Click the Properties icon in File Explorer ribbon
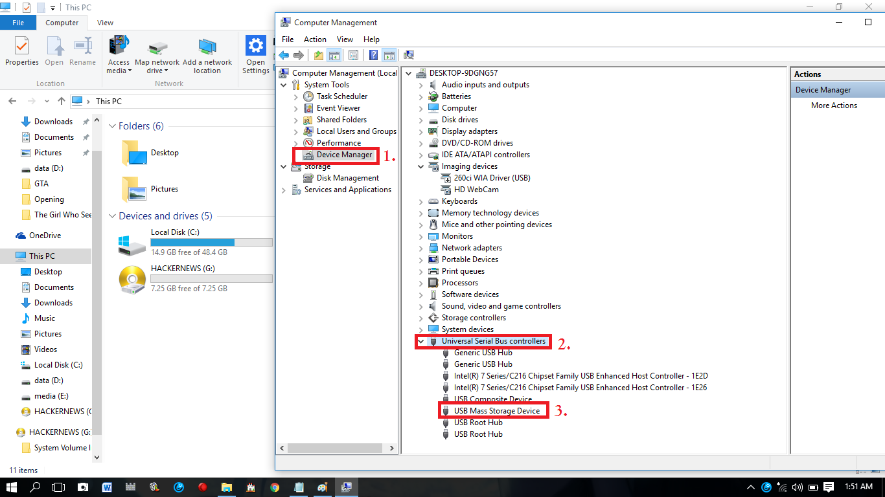Image resolution: width=885 pixels, height=497 pixels. [22, 52]
